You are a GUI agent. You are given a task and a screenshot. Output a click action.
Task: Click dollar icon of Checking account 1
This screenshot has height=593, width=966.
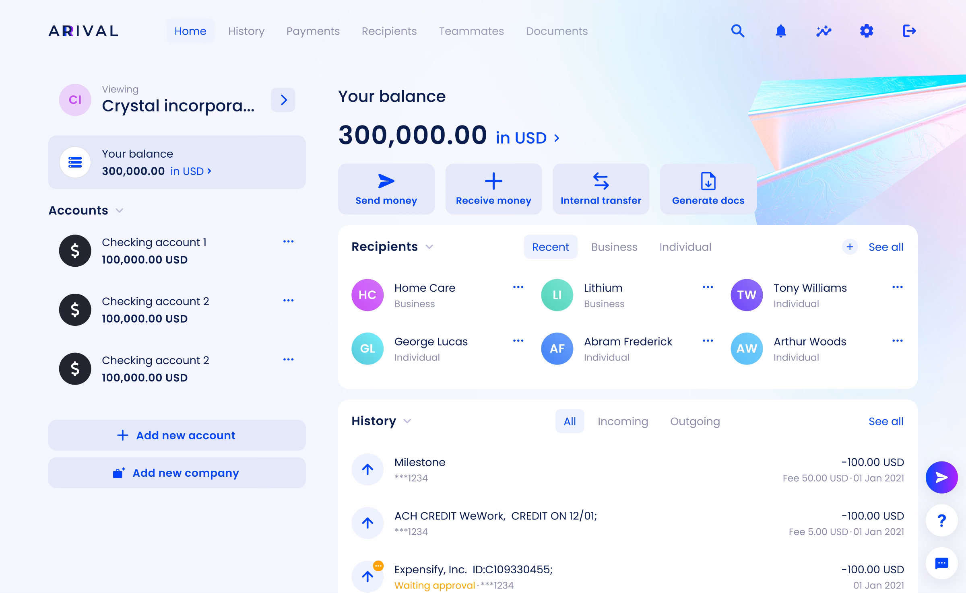pyautogui.click(x=75, y=251)
